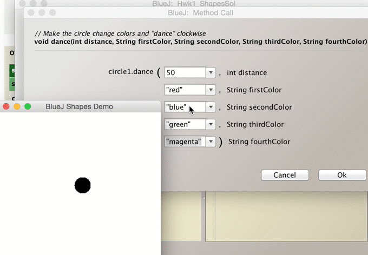Minimize the BlueJ Shapes Demo window

tap(17, 106)
